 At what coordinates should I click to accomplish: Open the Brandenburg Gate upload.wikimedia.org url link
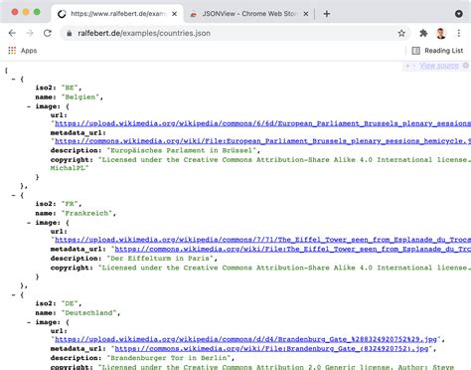pyautogui.click(x=245, y=339)
